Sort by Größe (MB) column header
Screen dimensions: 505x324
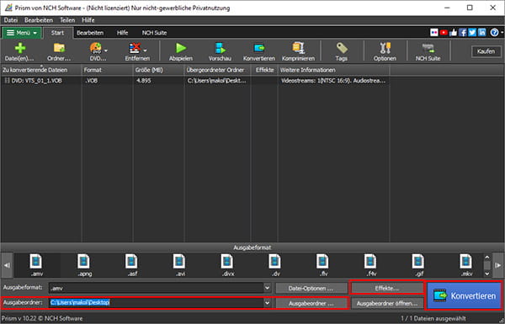pyautogui.click(x=158, y=70)
